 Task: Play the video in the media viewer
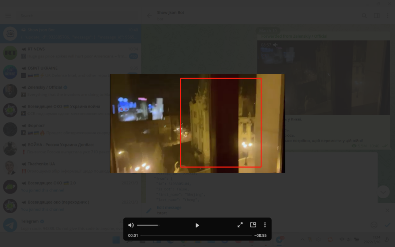(197, 225)
